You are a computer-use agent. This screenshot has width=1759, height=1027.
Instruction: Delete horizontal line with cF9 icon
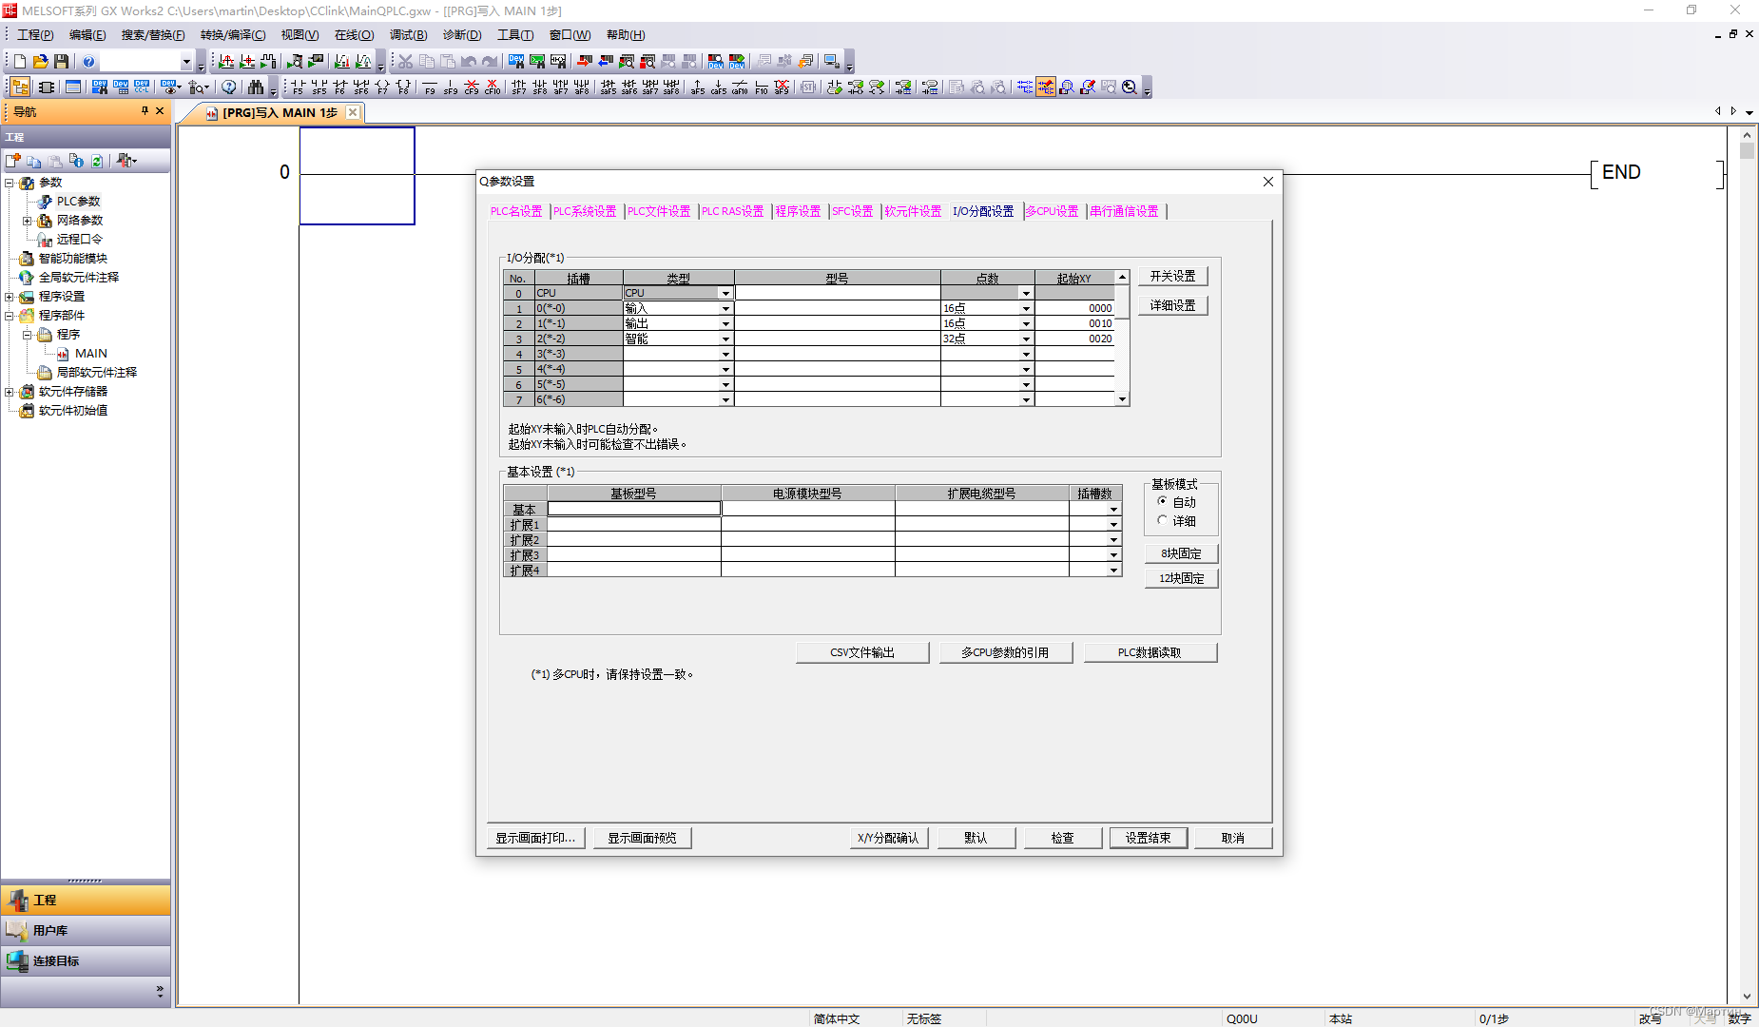tap(472, 87)
